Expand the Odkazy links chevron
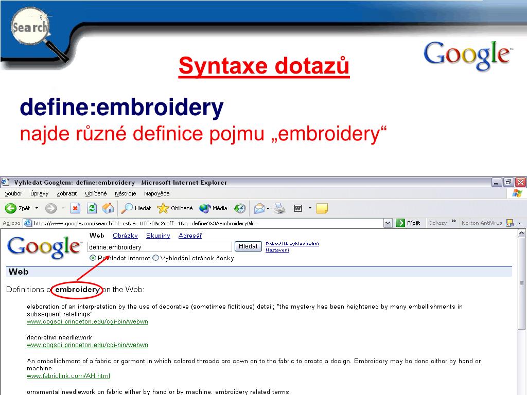This screenshot has width=527, height=395. [x=454, y=221]
